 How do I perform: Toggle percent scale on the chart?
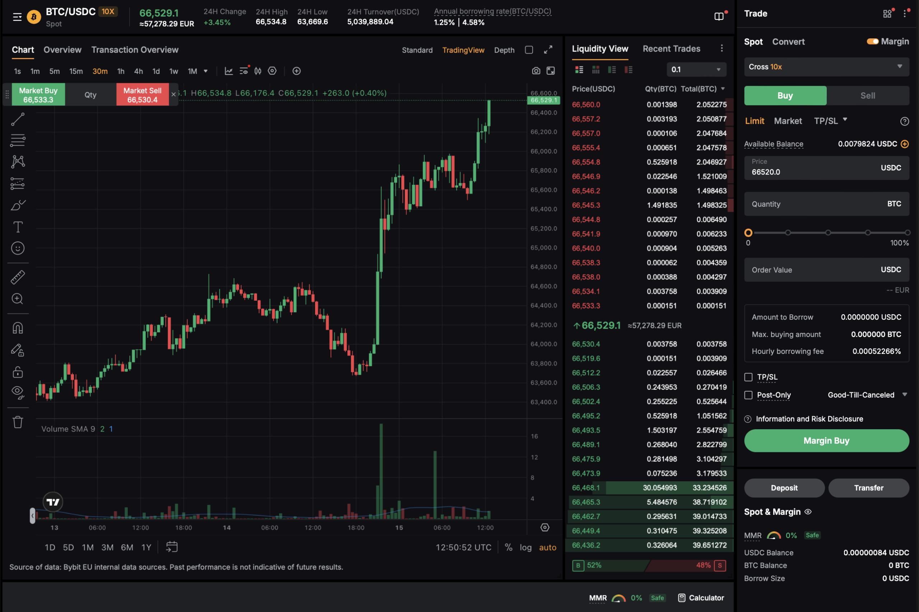tap(508, 547)
